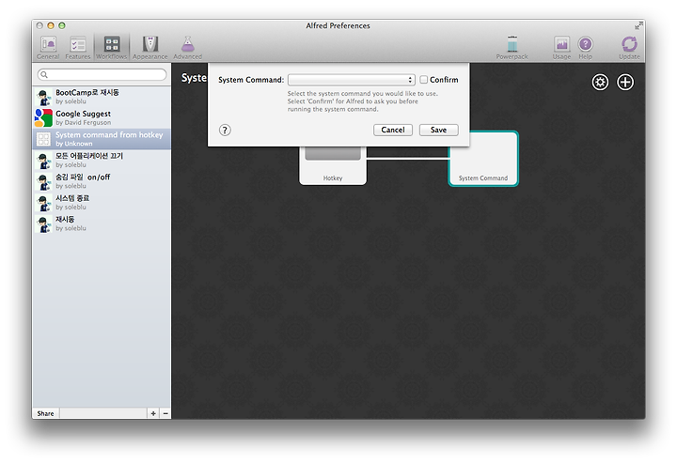Click the workflow search field
Screen dimensions: 677x463
coord(102,74)
